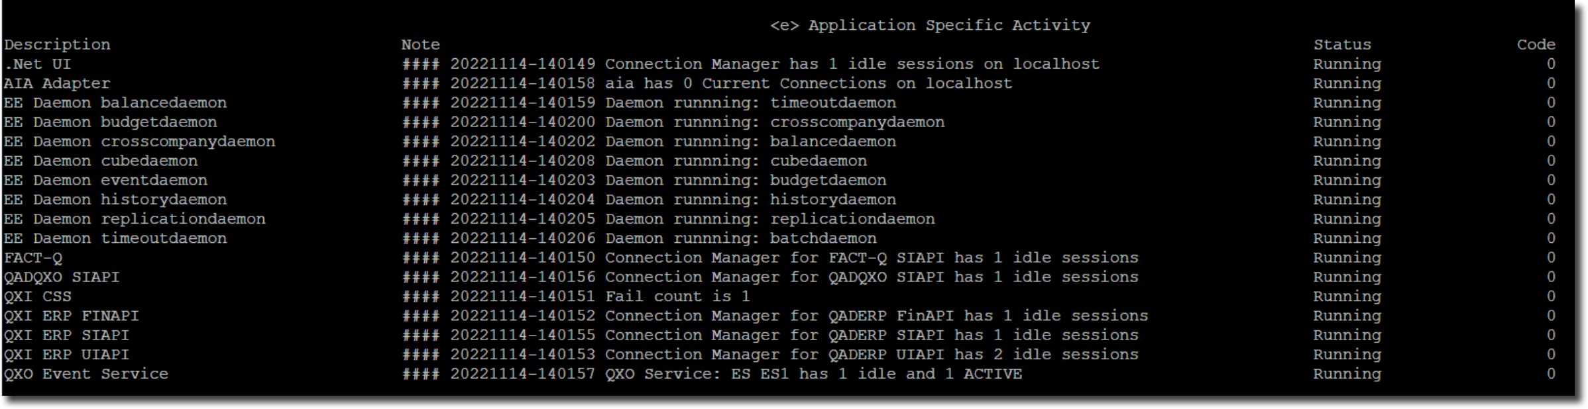Viewport: 1588px width, 409px height.
Task: Select the .Net UI description entry
Action: [x=37, y=64]
